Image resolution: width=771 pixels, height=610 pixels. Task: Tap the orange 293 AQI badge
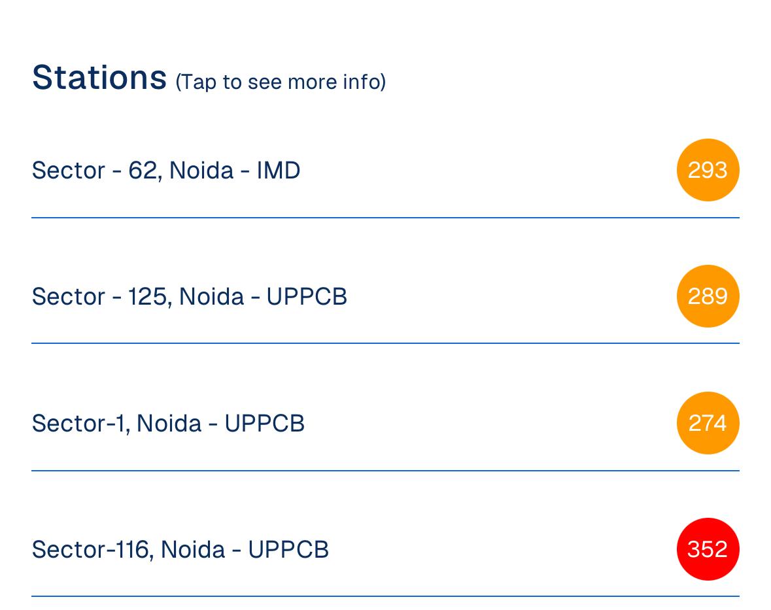708,170
